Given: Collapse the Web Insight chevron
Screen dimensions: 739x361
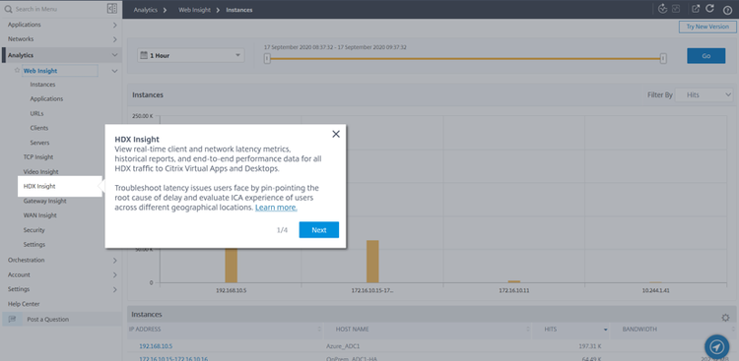Looking at the screenshot, I should coord(114,71).
